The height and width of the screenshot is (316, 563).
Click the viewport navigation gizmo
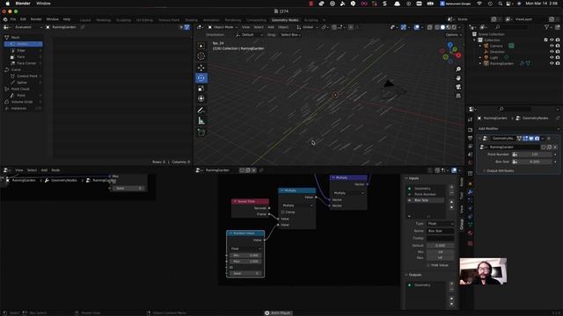(451, 53)
